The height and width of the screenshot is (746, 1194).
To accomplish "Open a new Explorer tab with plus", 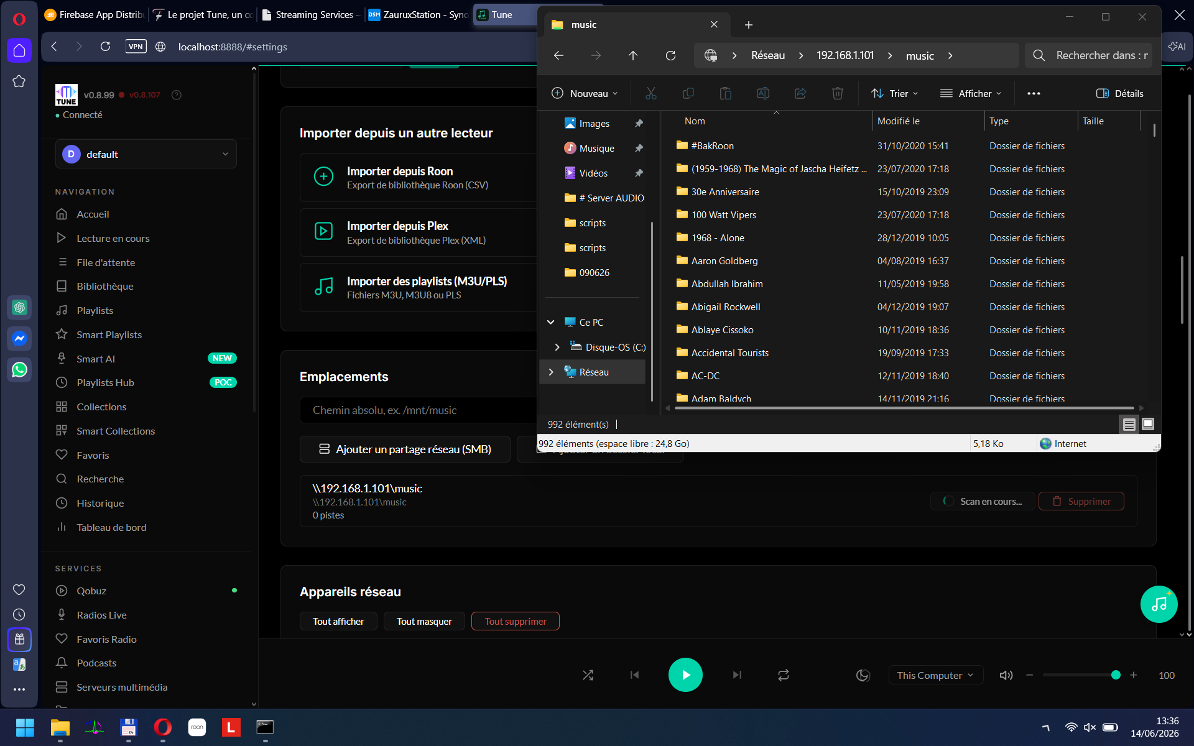I will (749, 25).
